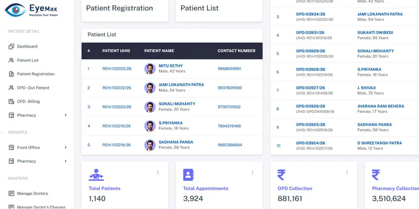Click Sonali Mohanty's avatar picture
Image resolution: width=419 pixels, height=209 pixels.
pos(150,107)
